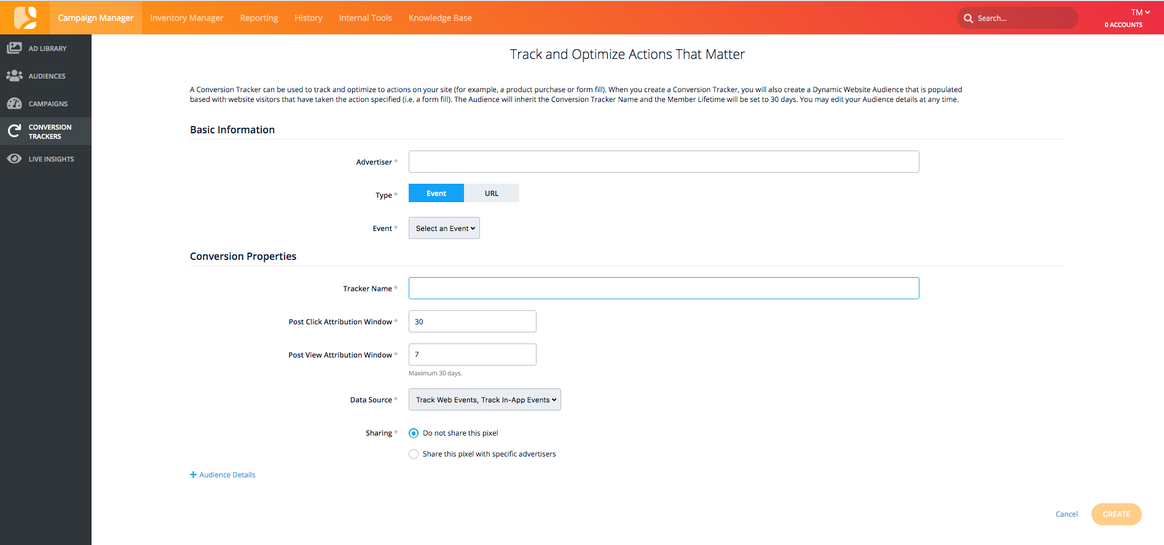Switch to the Reporting tab
The height and width of the screenshot is (545, 1164).
point(259,18)
